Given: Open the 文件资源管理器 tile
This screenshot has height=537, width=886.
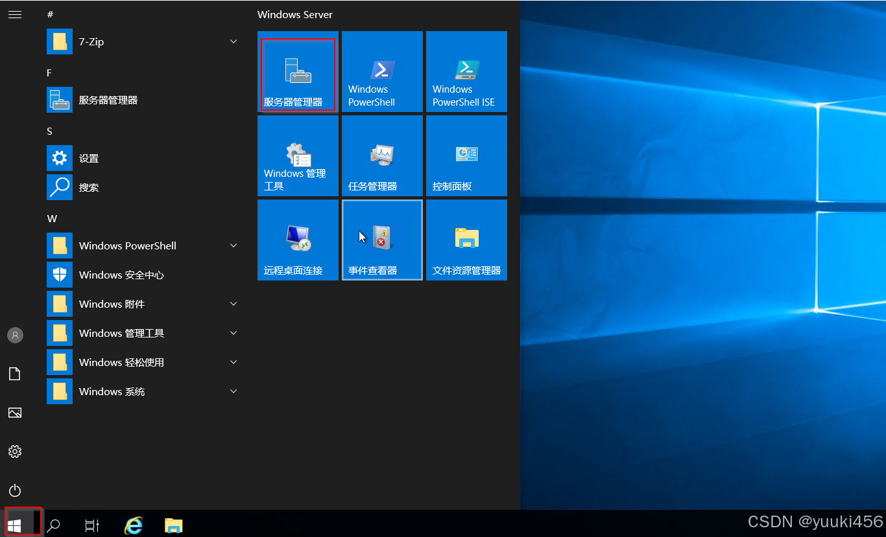Looking at the screenshot, I should 466,240.
